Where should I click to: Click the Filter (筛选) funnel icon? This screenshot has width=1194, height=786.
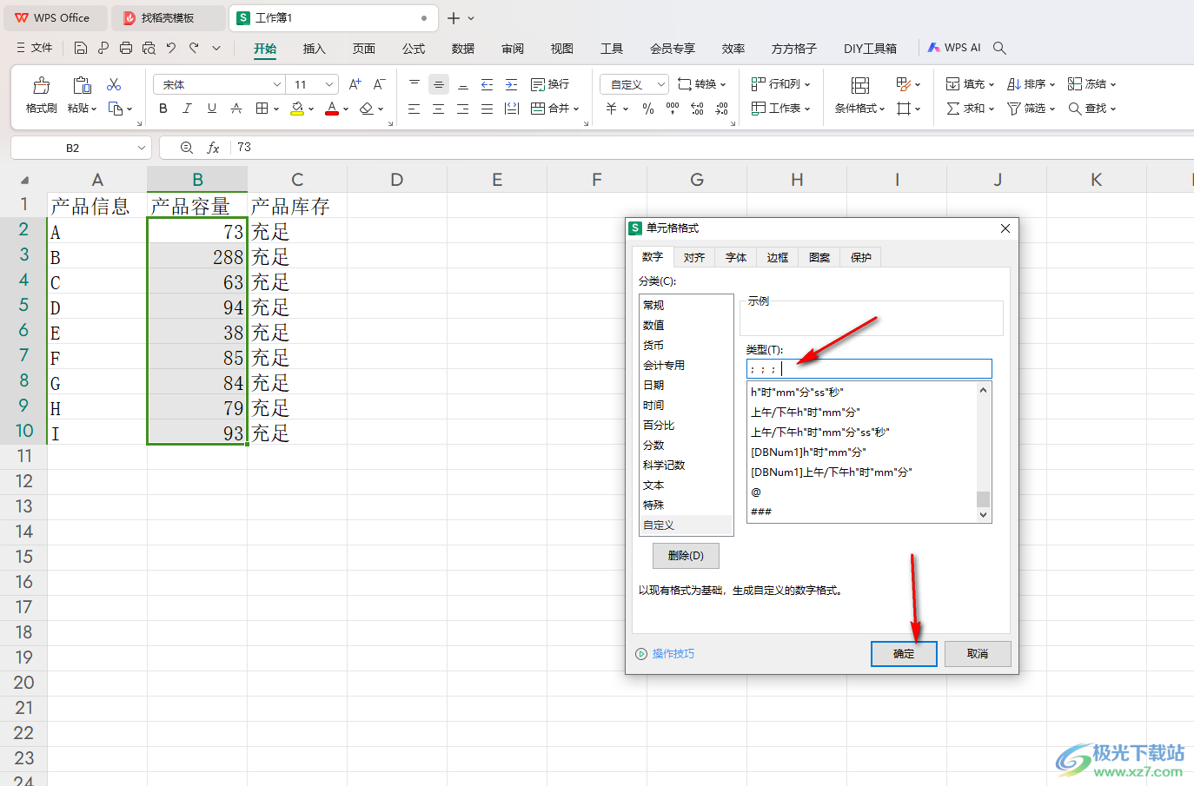coord(1014,109)
